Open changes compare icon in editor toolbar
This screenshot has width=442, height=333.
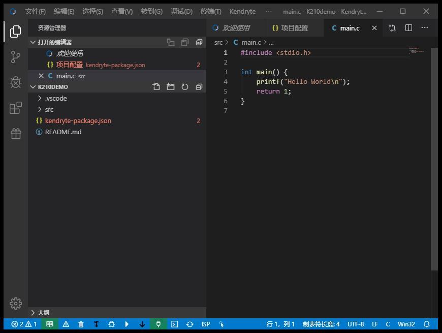point(392,28)
